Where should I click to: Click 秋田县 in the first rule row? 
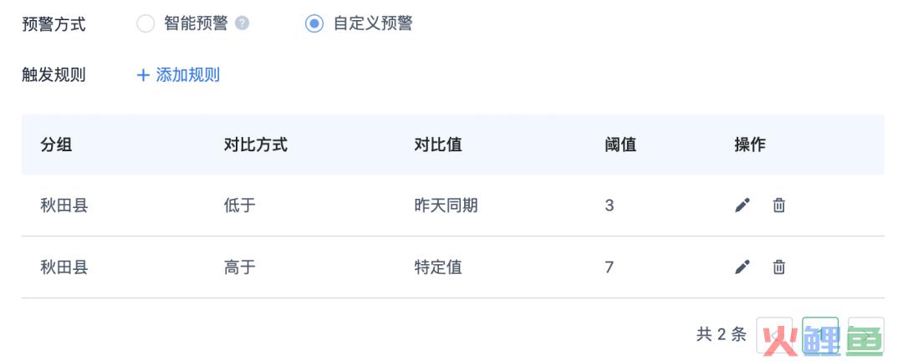click(64, 205)
